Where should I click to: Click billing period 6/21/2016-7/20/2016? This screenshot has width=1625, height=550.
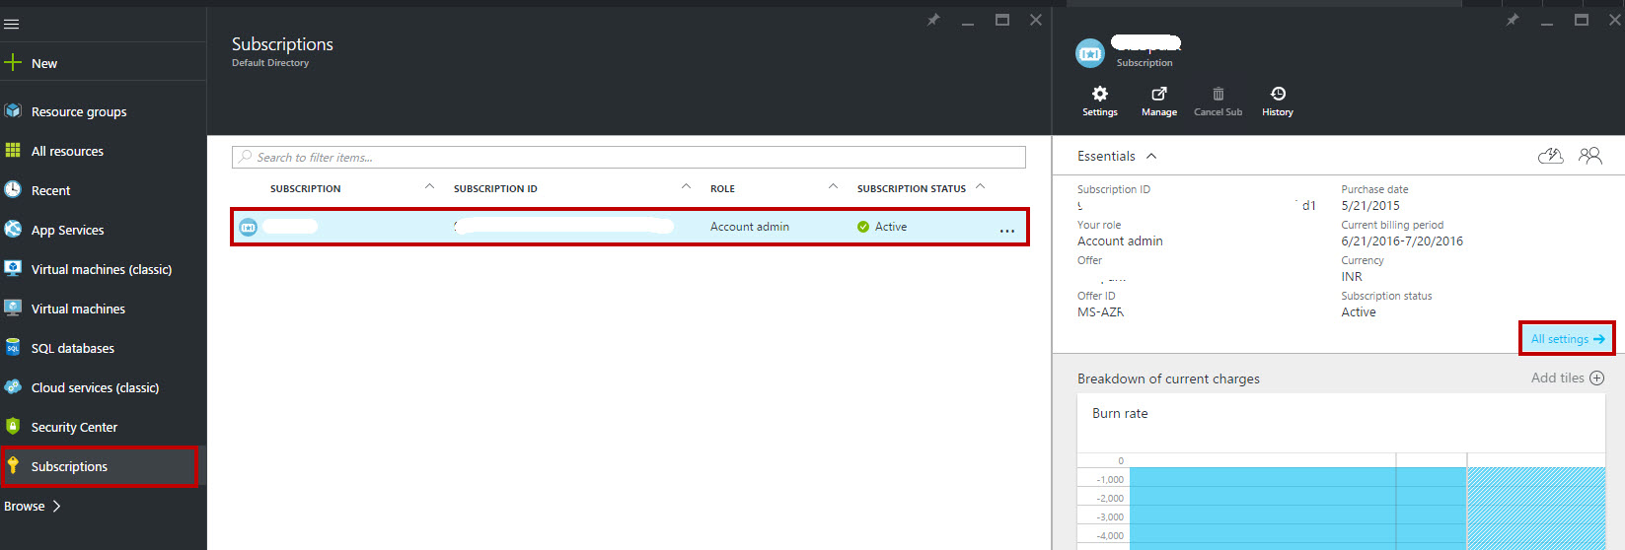pyautogui.click(x=1402, y=241)
